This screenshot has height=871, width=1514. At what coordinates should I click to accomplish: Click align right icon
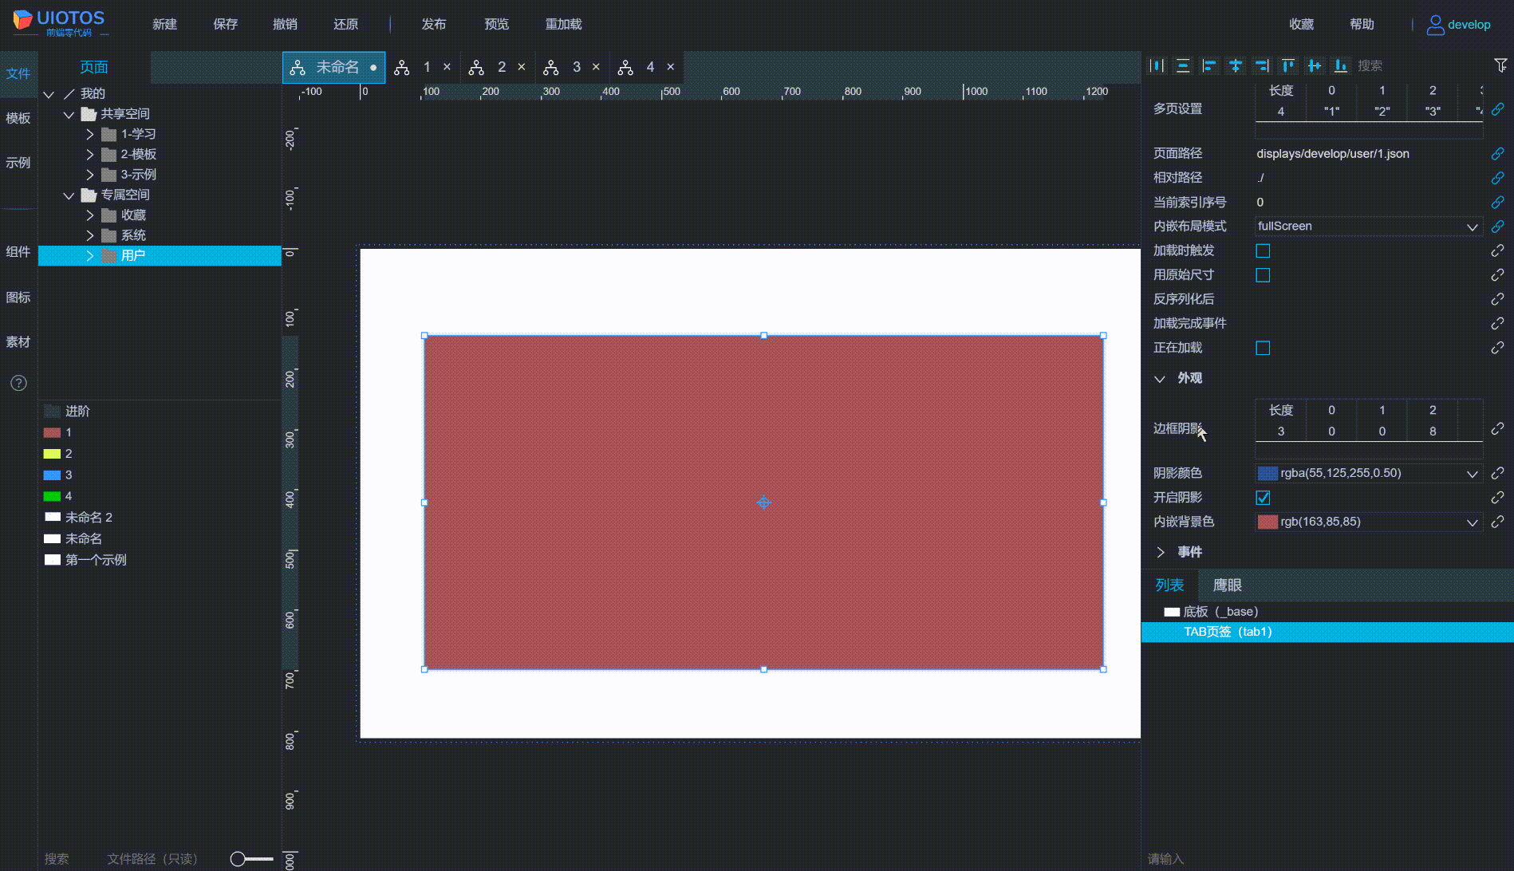coord(1262,65)
